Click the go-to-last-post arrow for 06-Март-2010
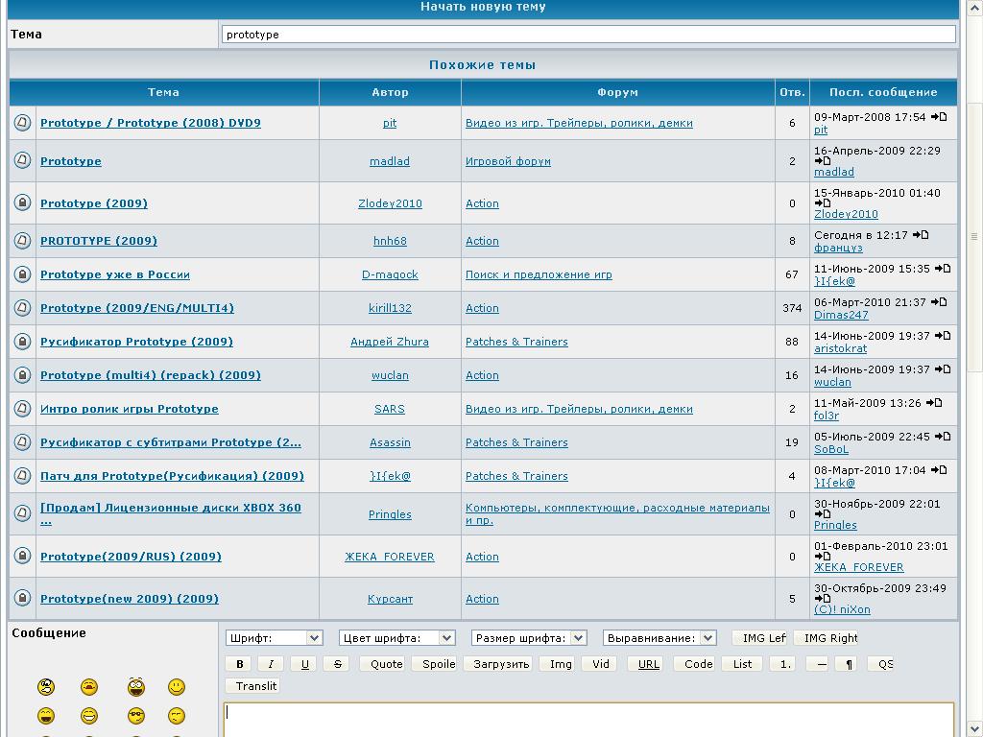 pos(938,302)
